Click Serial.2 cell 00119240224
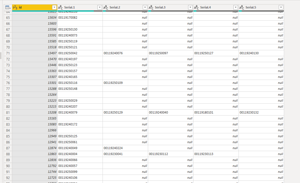Image resolution: width=300 pixels, height=183 pixels. [x=125, y=148]
